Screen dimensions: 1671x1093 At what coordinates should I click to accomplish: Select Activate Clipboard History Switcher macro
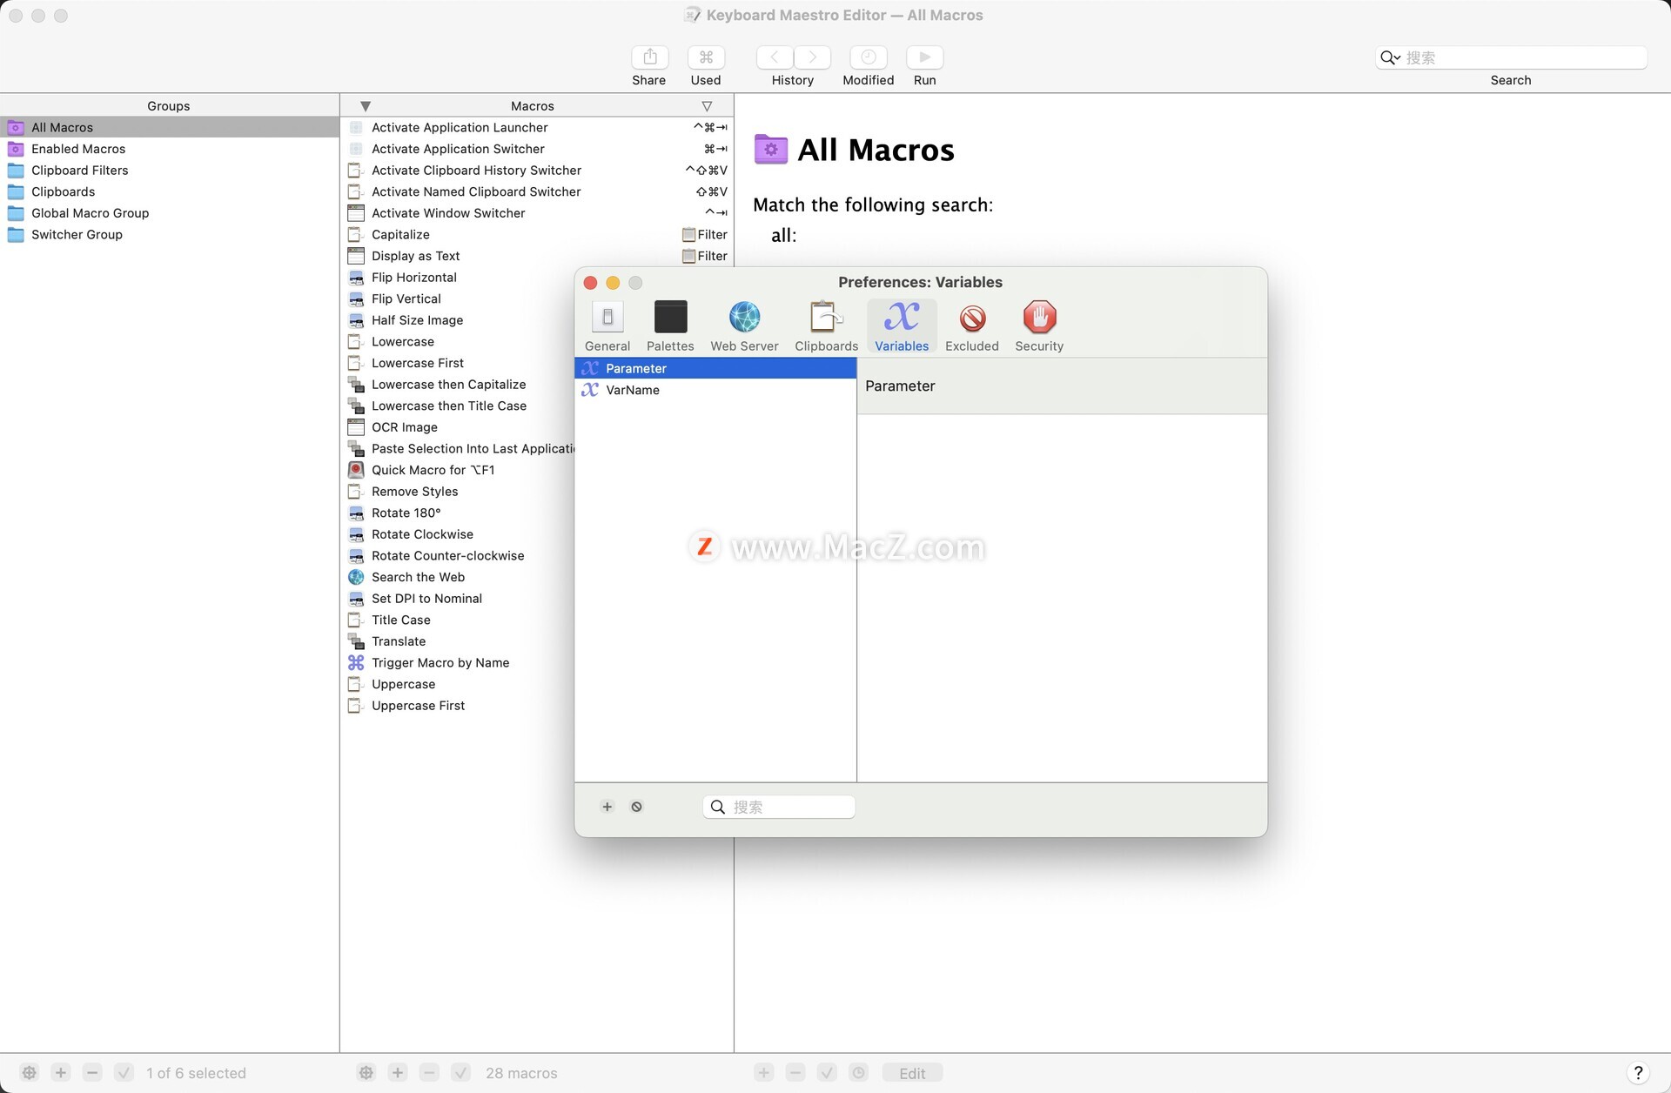[537, 171]
